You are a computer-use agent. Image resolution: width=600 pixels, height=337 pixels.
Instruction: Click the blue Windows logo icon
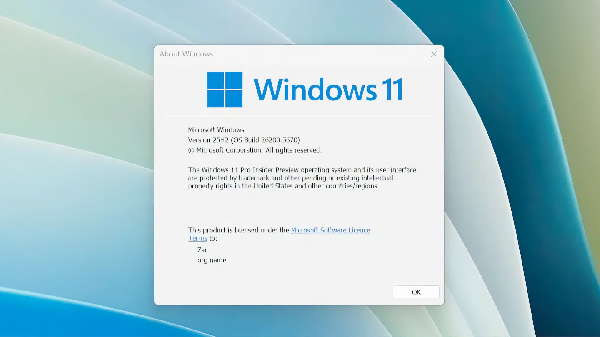(x=224, y=90)
